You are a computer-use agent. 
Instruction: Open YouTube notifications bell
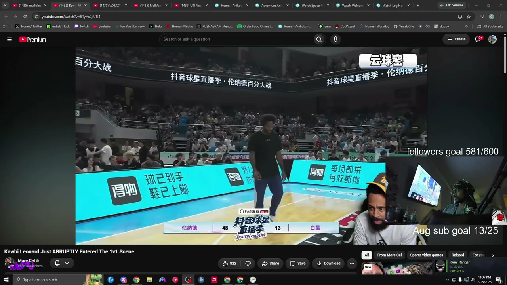[478, 39]
